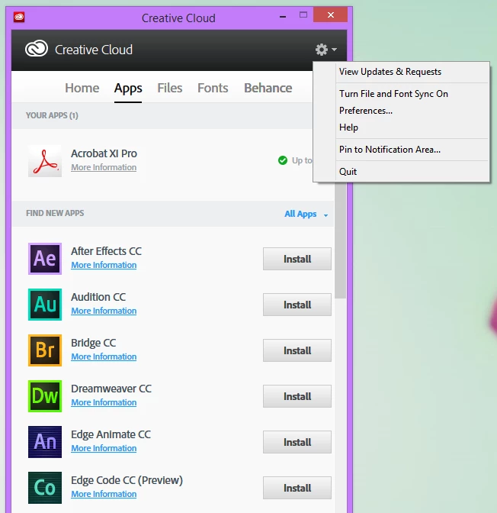
Task: Click the Acrobat XI Pro app icon
Action: (45, 161)
